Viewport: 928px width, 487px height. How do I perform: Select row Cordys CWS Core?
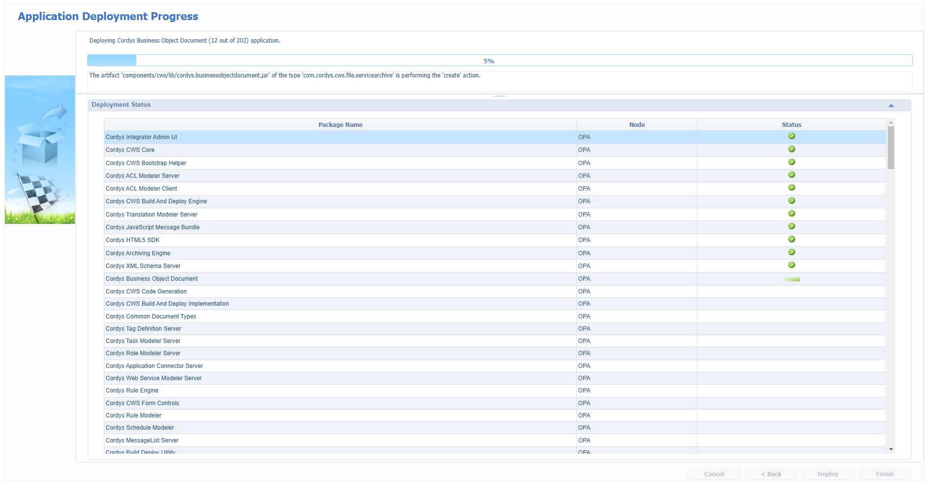tap(495, 150)
